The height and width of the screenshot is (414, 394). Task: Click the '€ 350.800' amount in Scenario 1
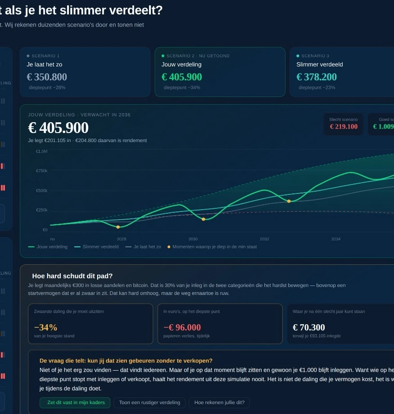click(x=47, y=77)
